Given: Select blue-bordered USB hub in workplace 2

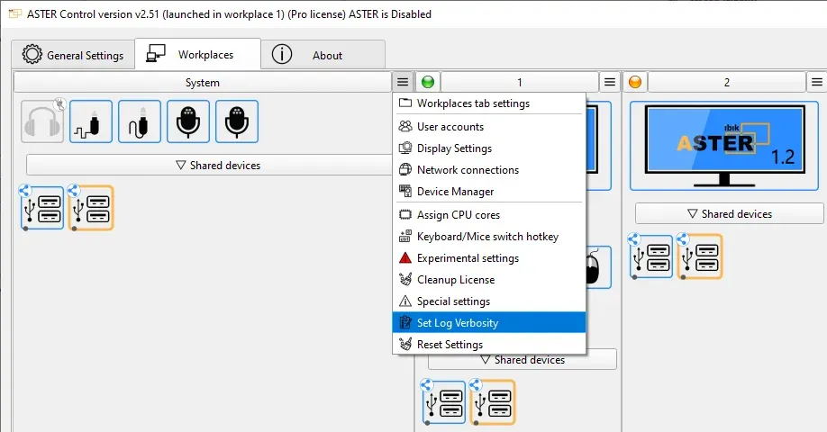Looking at the screenshot, I should 651,256.
